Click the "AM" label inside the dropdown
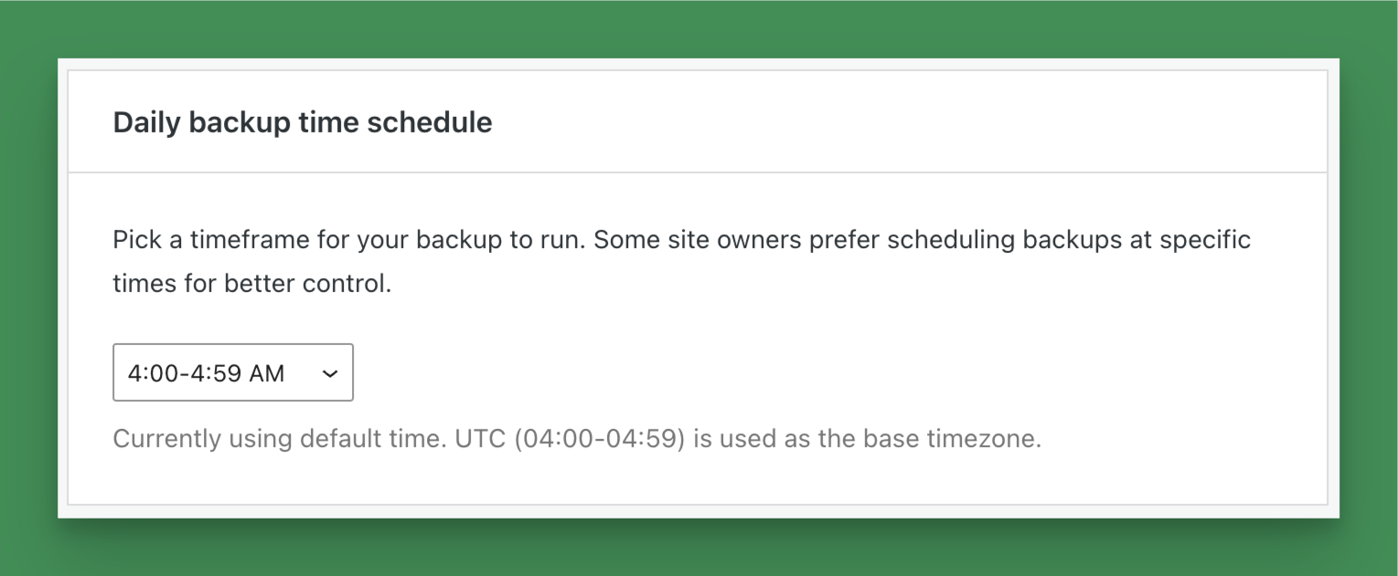Viewport: 1398px width, 576px height. click(x=266, y=373)
